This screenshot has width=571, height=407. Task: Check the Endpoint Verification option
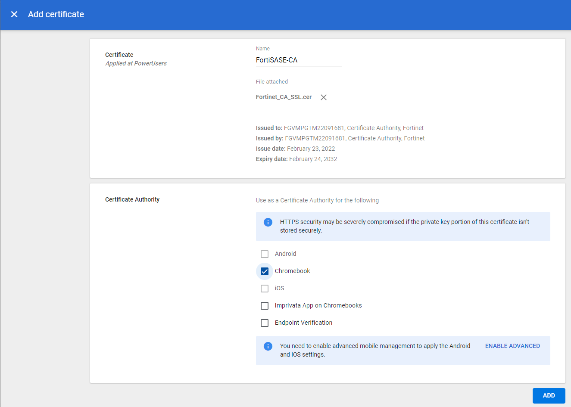pos(264,323)
